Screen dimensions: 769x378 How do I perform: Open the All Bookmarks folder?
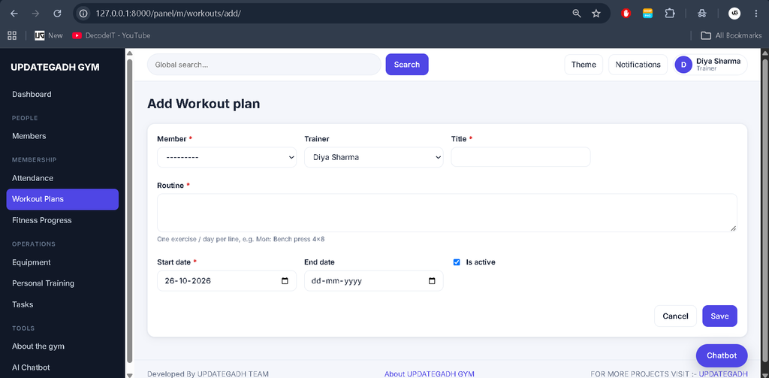[731, 35]
